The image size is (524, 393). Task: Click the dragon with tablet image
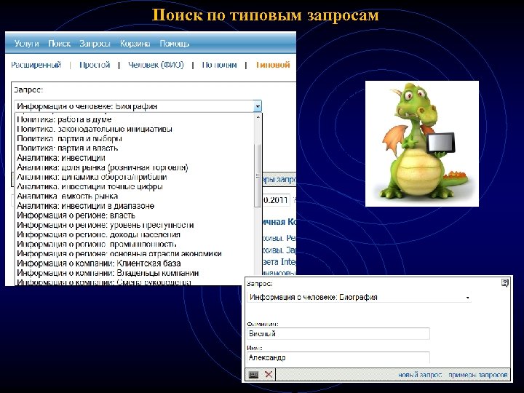point(422,143)
